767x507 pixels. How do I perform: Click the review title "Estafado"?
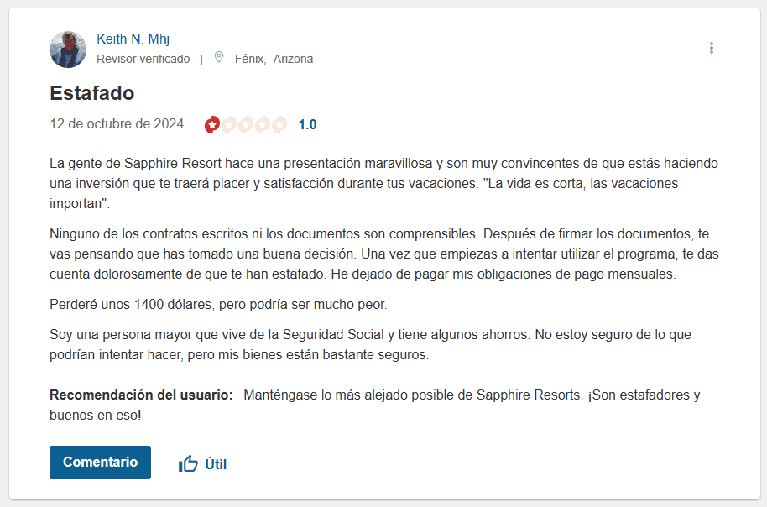(x=92, y=92)
